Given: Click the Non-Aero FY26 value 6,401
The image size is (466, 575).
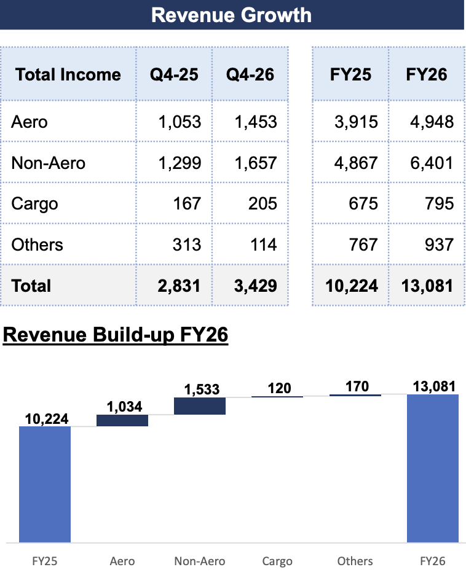Looking at the screenshot, I should click(x=432, y=163).
